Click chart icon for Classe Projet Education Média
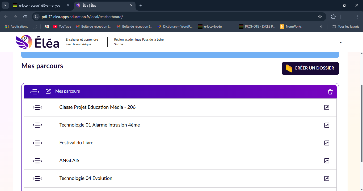Screen dimensions: 363x191 pos(327,107)
